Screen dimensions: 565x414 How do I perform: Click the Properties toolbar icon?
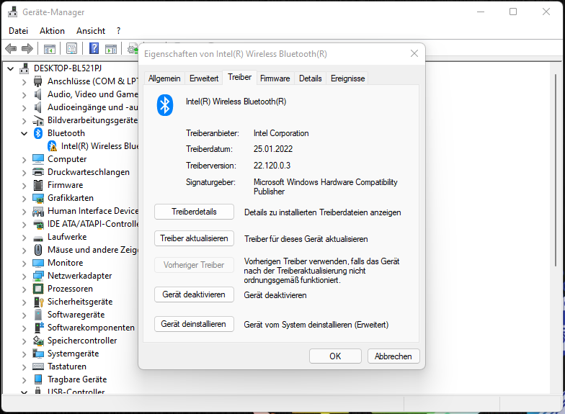coord(72,48)
